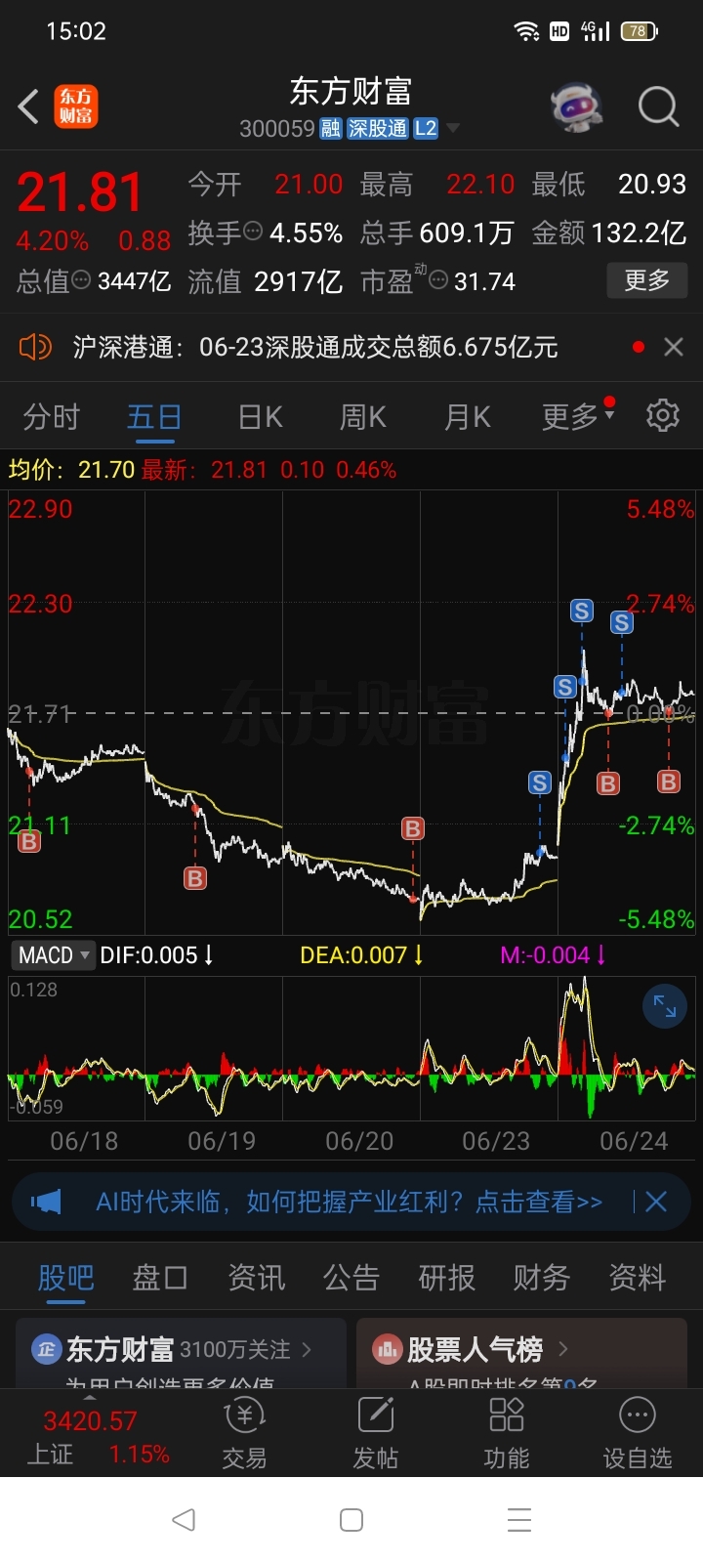
Task: Tap the L2 level badge
Action: click(x=426, y=129)
